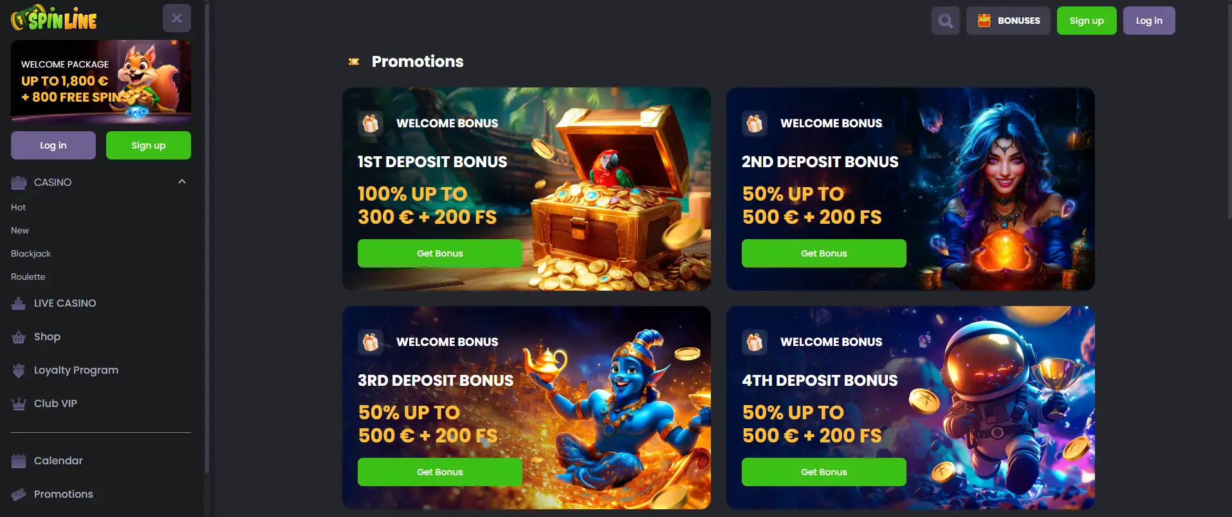Click the LIVE CASINO sidebar icon

coord(19,304)
